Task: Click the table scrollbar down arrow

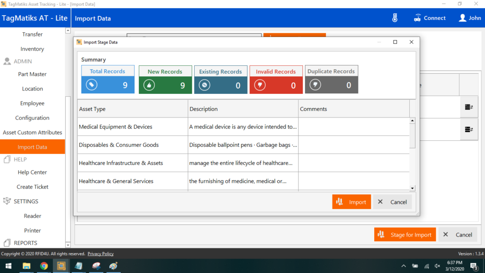Action: click(x=413, y=188)
